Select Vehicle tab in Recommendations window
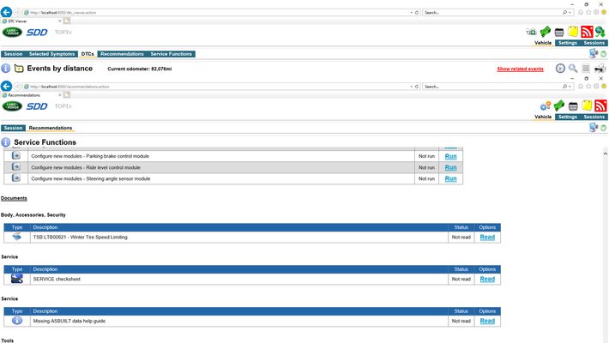Screen dimensions: 609x343 coord(543,117)
